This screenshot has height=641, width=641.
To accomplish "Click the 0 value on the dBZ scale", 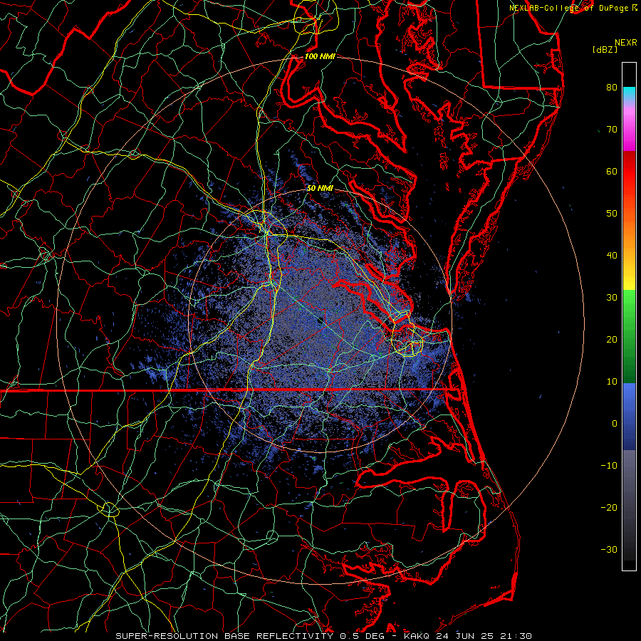I will coord(615,424).
